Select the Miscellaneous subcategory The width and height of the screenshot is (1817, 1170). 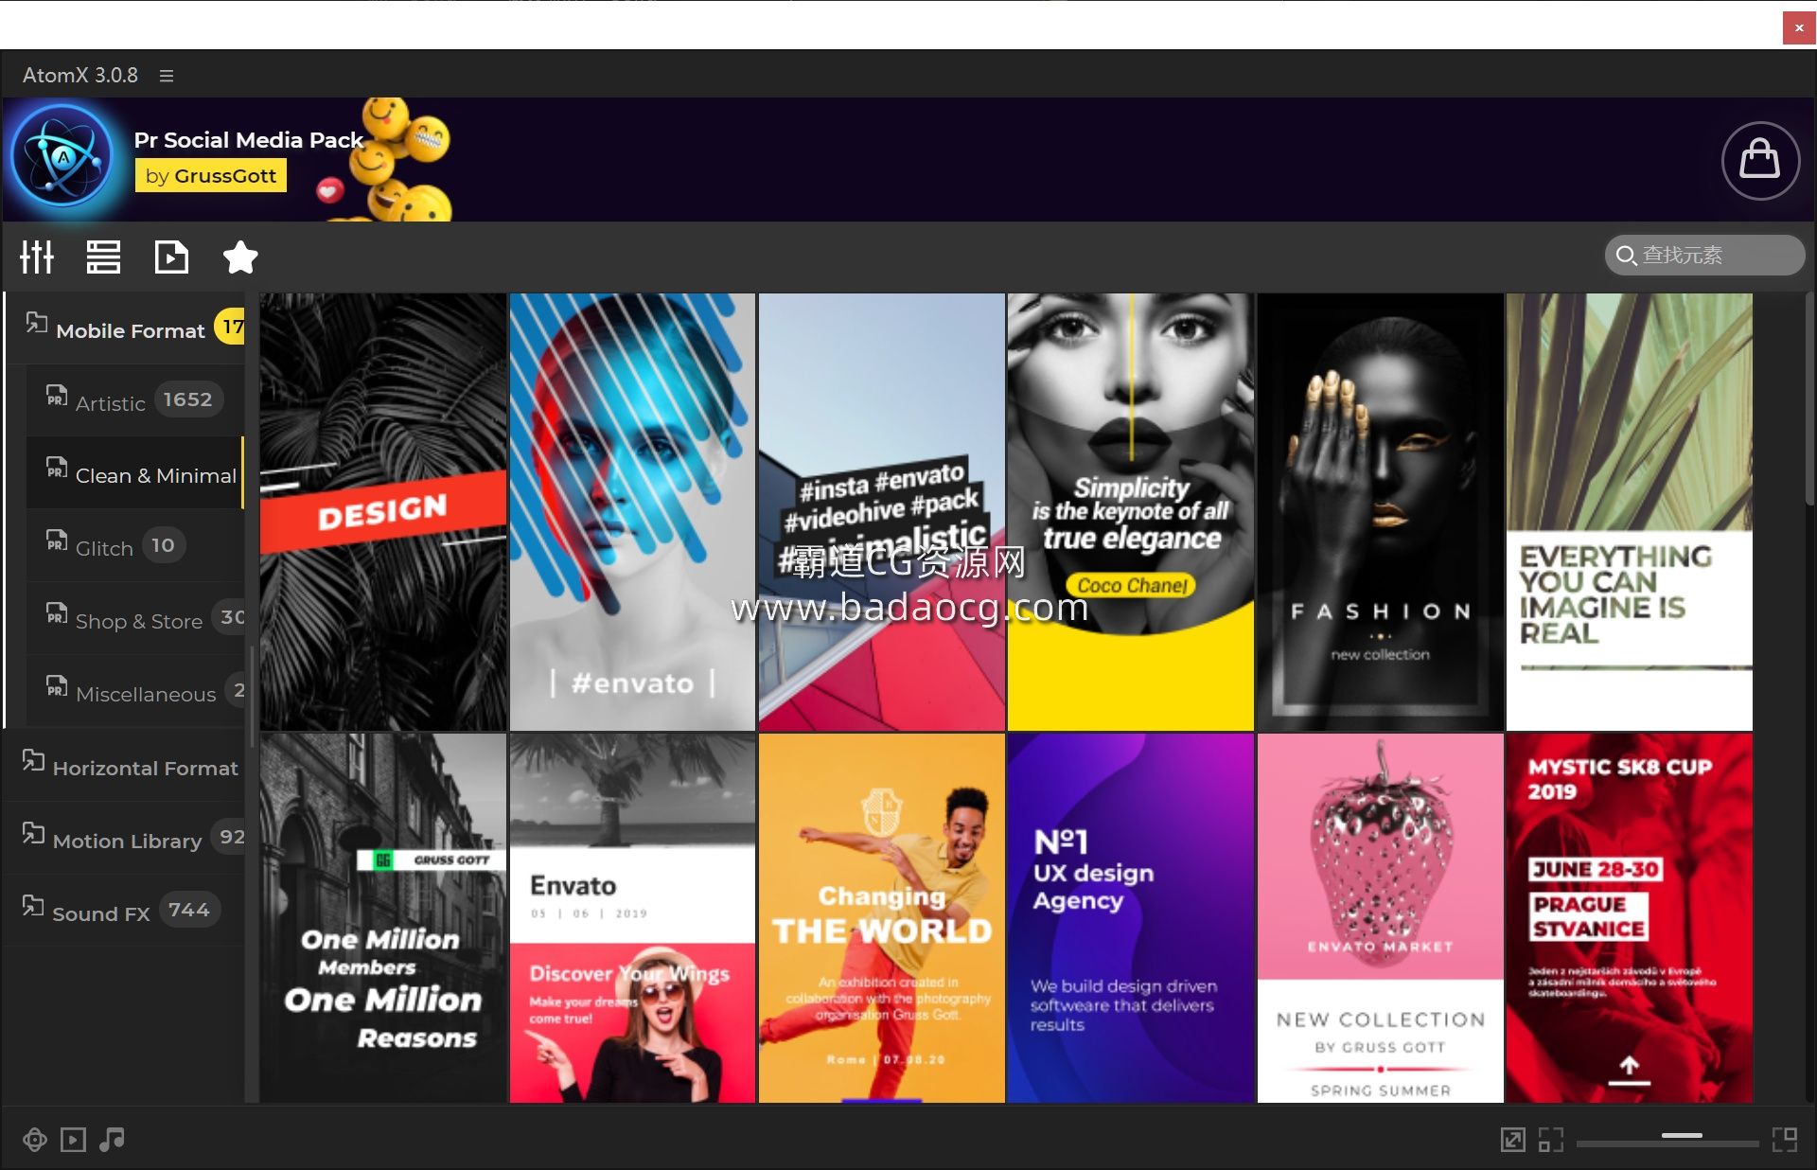click(x=135, y=692)
